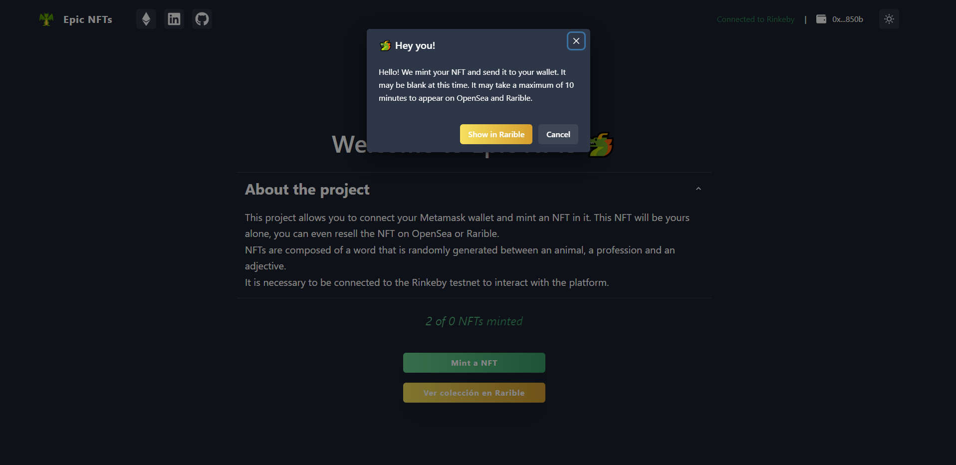Open the GitHub repository icon

pyautogui.click(x=202, y=19)
